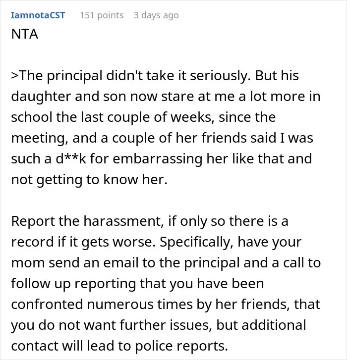The height and width of the screenshot is (360, 347).
Task: Click the word 'record' in the reply
Action: 32,242
